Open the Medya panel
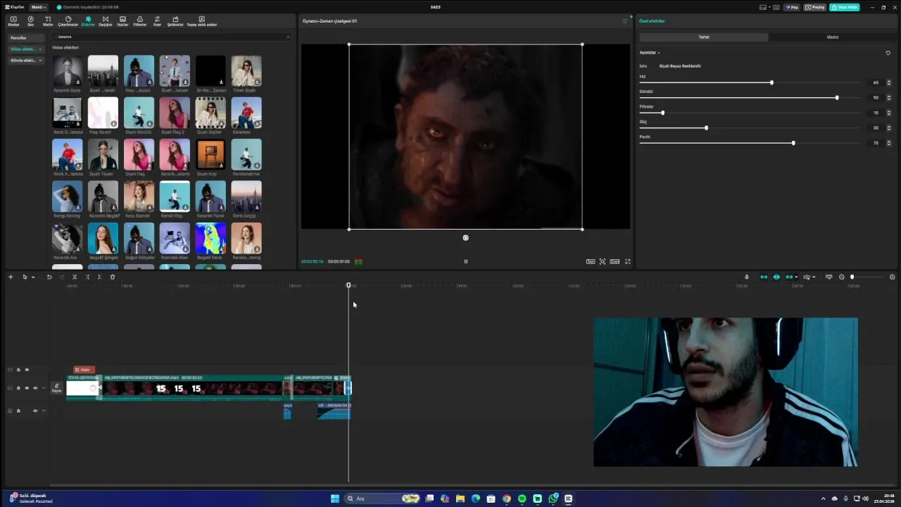The width and height of the screenshot is (901, 507). click(13, 21)
